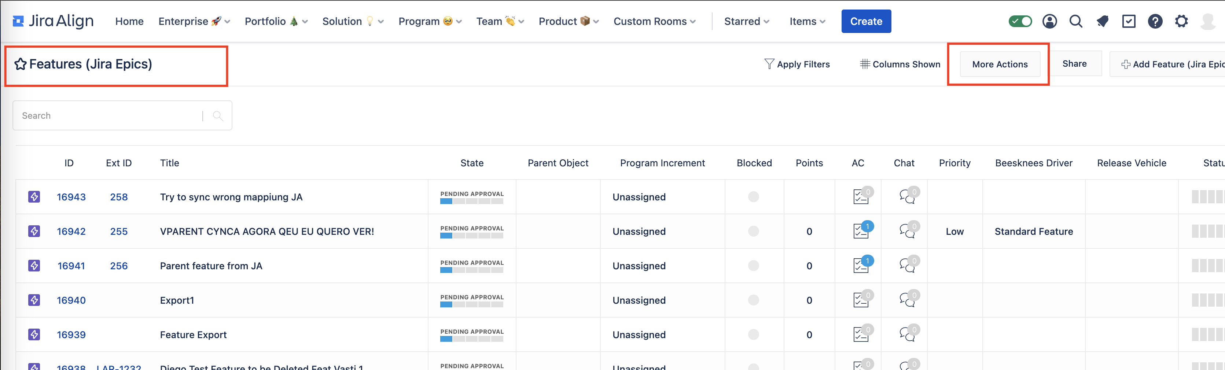Open the More Actions button
This screenshot has width=1225, height=370.
pos(1000,64)
